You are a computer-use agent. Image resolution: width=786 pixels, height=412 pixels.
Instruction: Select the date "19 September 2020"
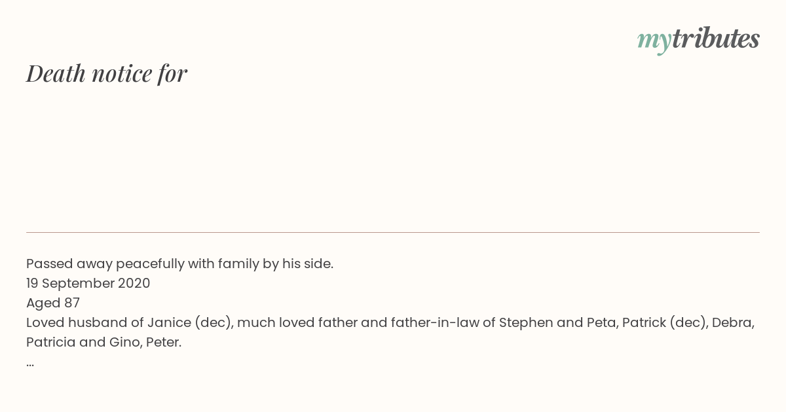[88, 283]
